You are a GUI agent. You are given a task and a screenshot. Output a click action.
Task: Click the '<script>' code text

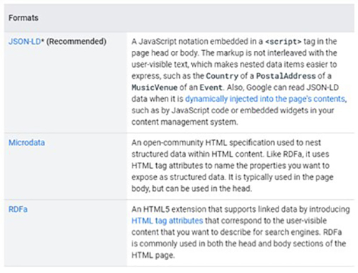pyautogui.click(x=284, y=42)
